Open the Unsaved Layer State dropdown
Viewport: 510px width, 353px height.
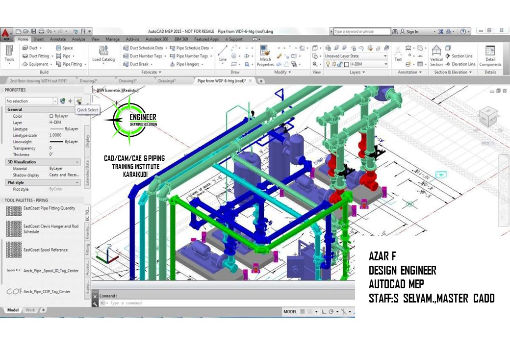pyautogui.click(x=356, y=56)
